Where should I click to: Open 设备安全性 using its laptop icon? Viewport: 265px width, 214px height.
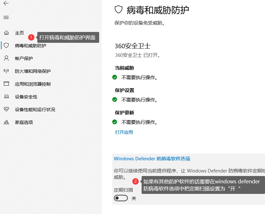point(6,96)
